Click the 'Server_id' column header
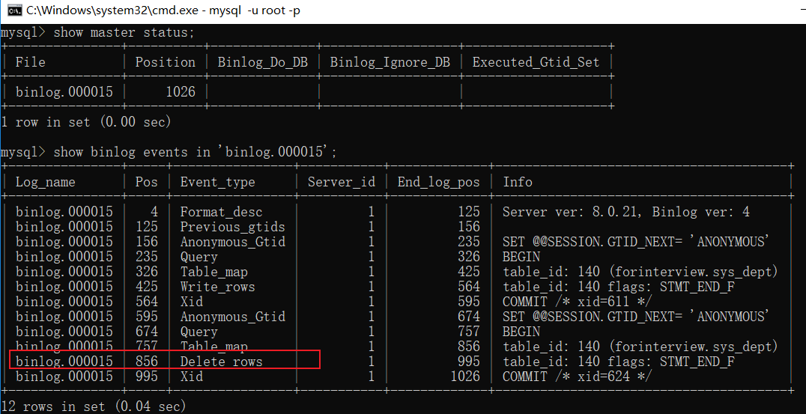 342,183
